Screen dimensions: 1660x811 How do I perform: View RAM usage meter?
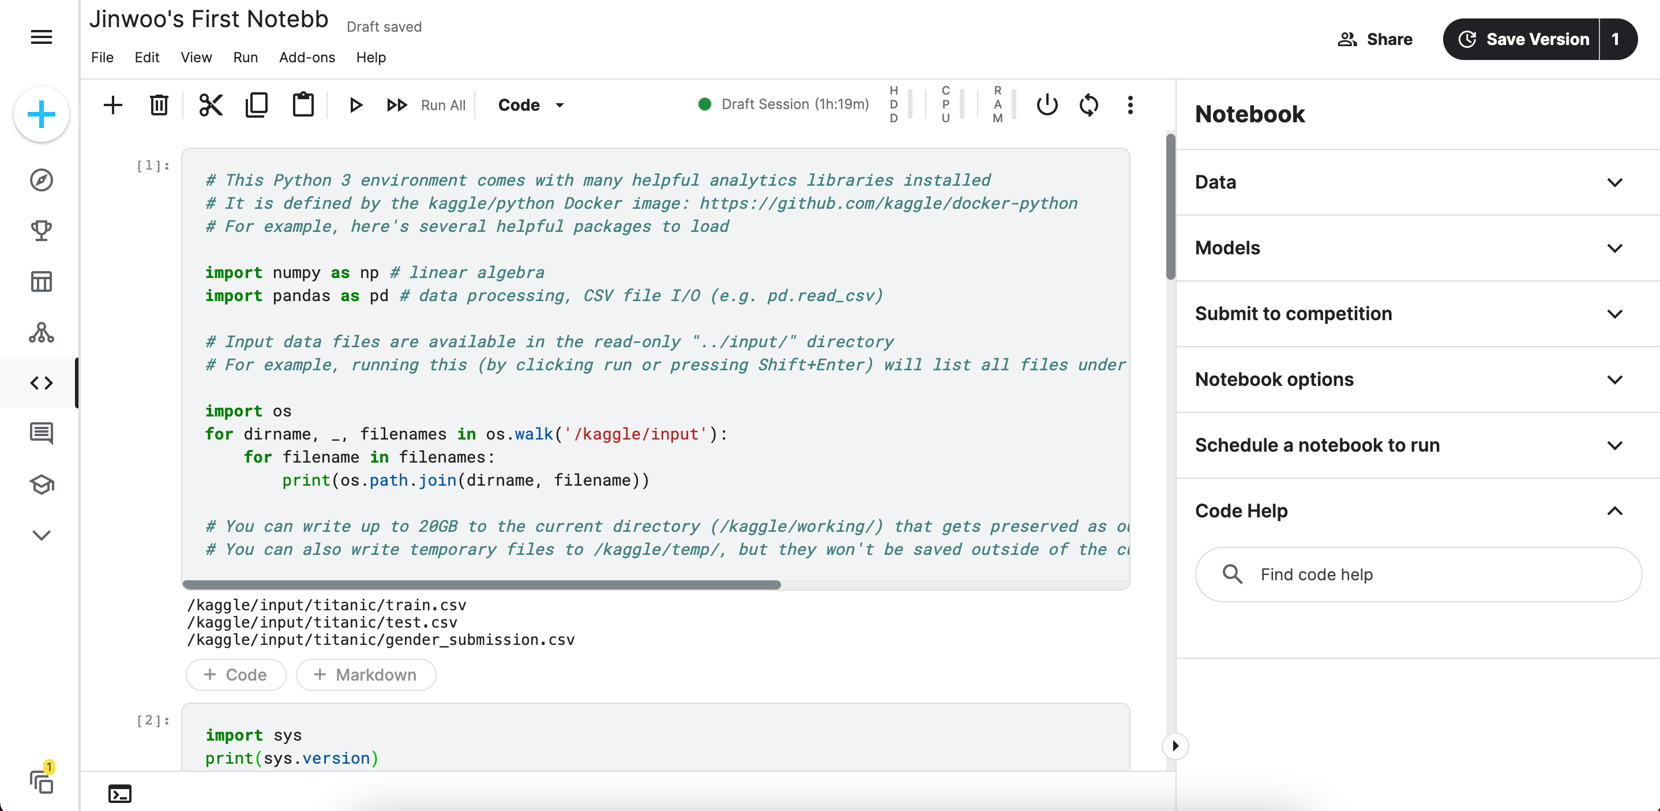coord(1004,104)
